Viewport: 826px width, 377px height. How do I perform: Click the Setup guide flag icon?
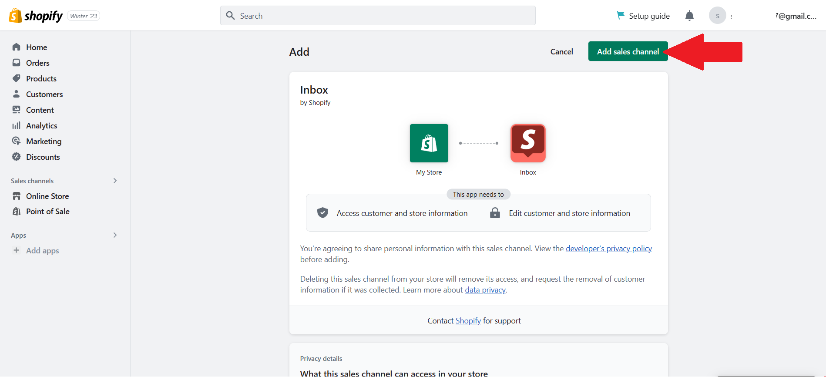point(621,16)
